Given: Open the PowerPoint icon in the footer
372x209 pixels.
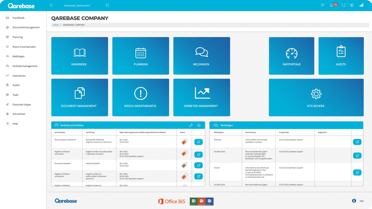Looking at the screenshot, I should coord(202,201).
